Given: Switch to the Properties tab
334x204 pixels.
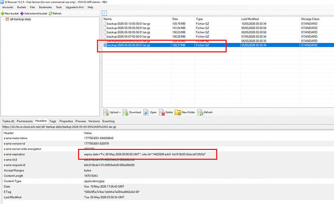Looking at the screenshot, I should [66, 121].
